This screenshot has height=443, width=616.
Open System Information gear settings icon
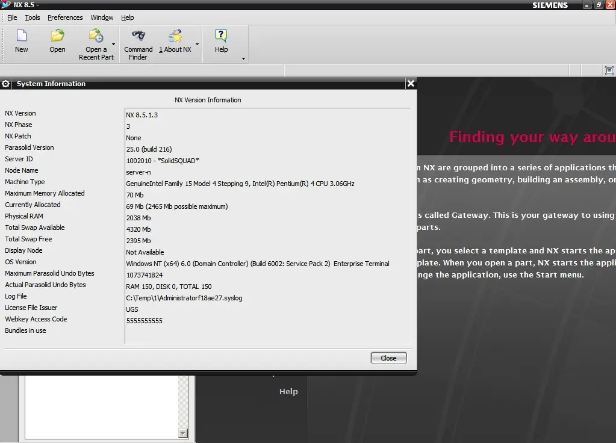5,84
